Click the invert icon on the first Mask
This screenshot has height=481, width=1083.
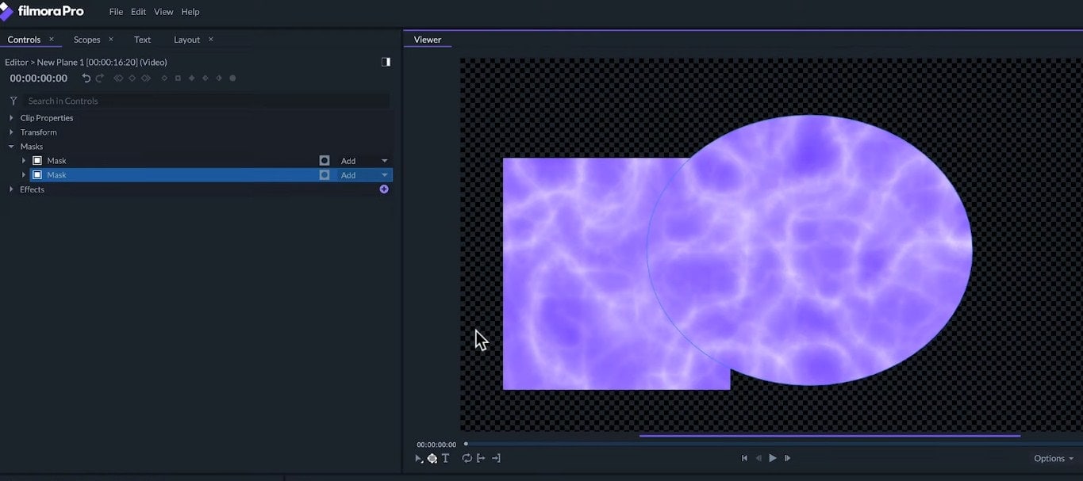click(325, 161)
